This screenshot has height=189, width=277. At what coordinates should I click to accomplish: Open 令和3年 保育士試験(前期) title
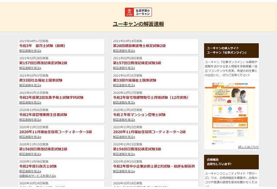click(42, 46)
